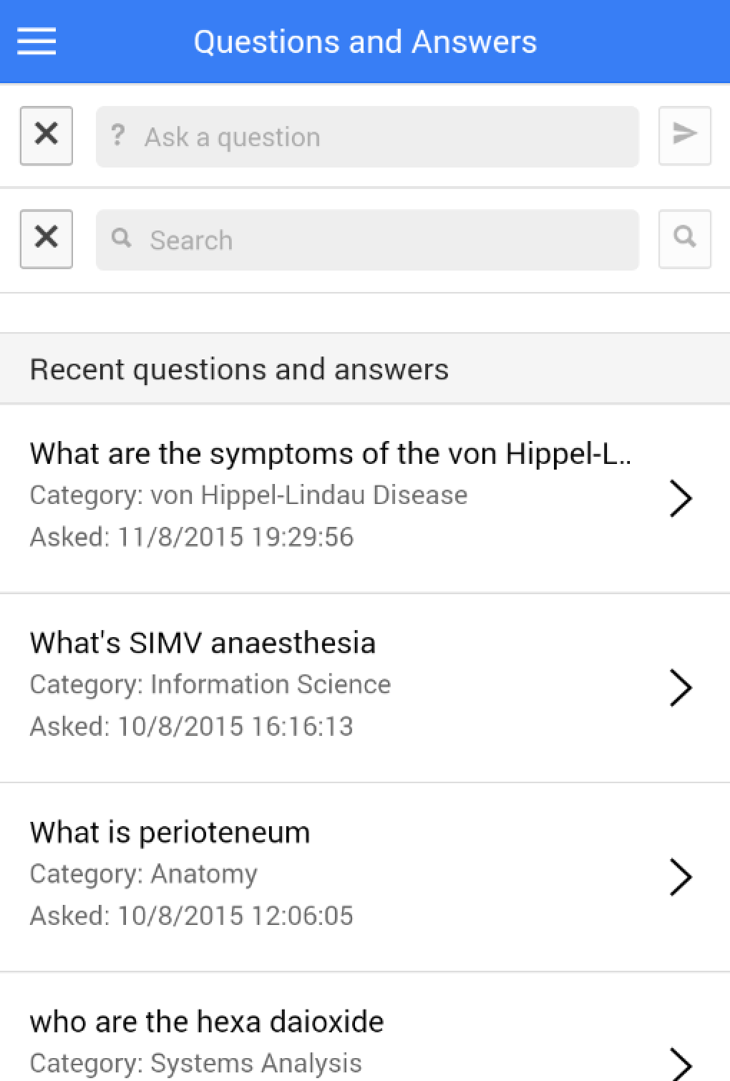This screenshot has height=1081, width=730.
Task: Click the Questions and Answers title
Action: 365,42
